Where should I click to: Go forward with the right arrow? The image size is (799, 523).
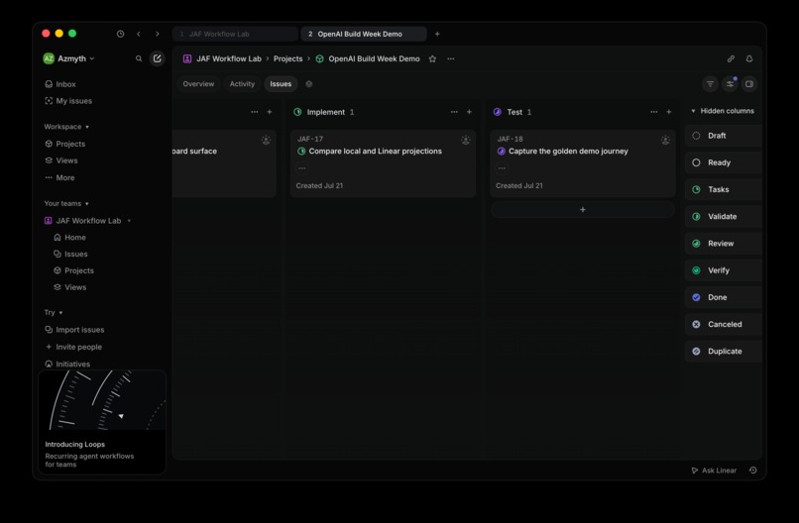tap(158, 34)
